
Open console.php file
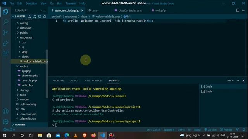coord(29,80)
